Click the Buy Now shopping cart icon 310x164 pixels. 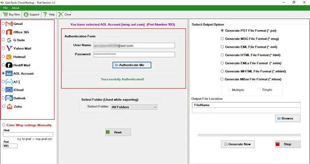tap(5, 15)
